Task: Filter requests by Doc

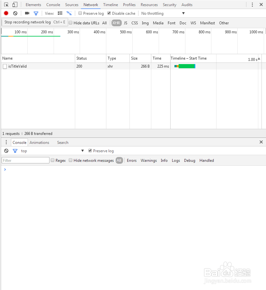Action: [x=183, y=23]
